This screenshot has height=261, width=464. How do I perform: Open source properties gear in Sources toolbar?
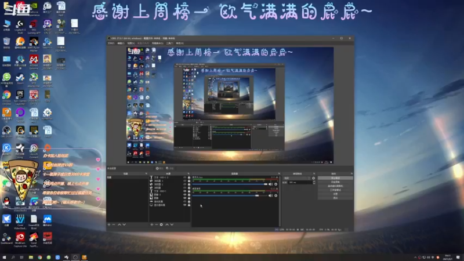point(161,224)
